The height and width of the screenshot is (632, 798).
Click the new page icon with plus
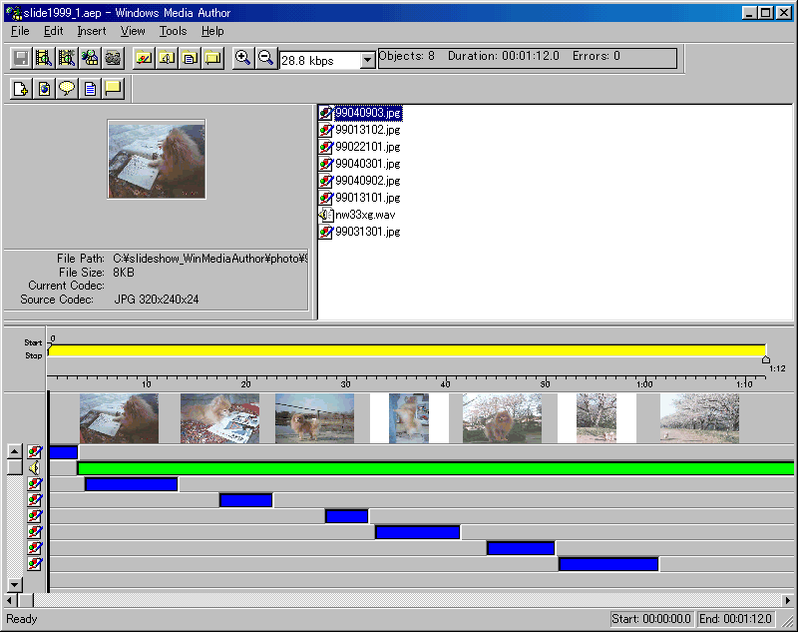tap(20, 89)
